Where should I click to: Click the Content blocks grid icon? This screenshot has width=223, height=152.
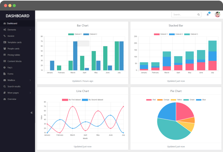click(x=5, y=61)
